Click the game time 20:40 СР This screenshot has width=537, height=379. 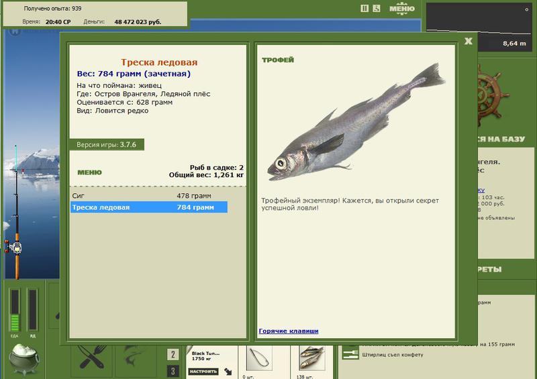point(58,21)
